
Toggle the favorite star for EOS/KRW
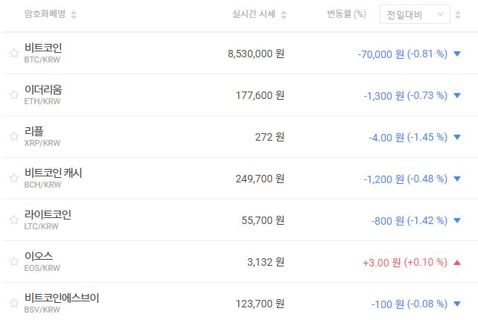[x=13, y=261]
